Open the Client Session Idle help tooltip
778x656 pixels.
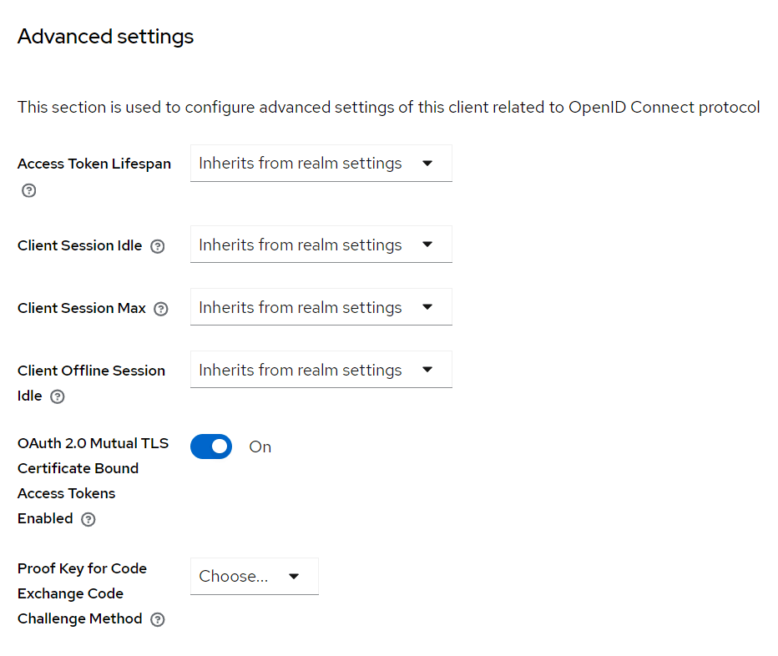point(157,246)
